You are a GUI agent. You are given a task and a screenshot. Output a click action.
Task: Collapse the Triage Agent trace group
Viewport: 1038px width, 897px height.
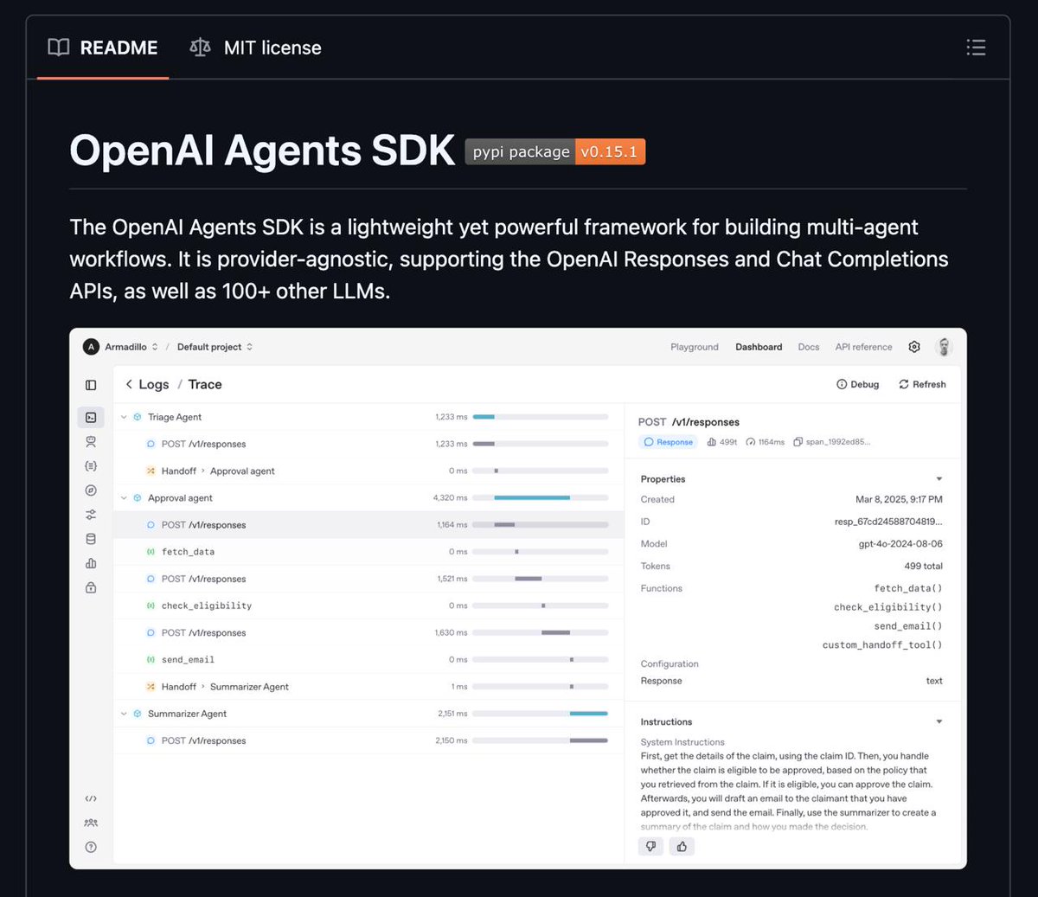[x=124, y=417]
